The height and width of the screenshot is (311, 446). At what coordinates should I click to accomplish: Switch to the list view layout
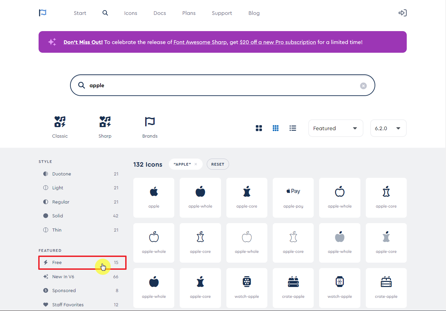(293, 128)
